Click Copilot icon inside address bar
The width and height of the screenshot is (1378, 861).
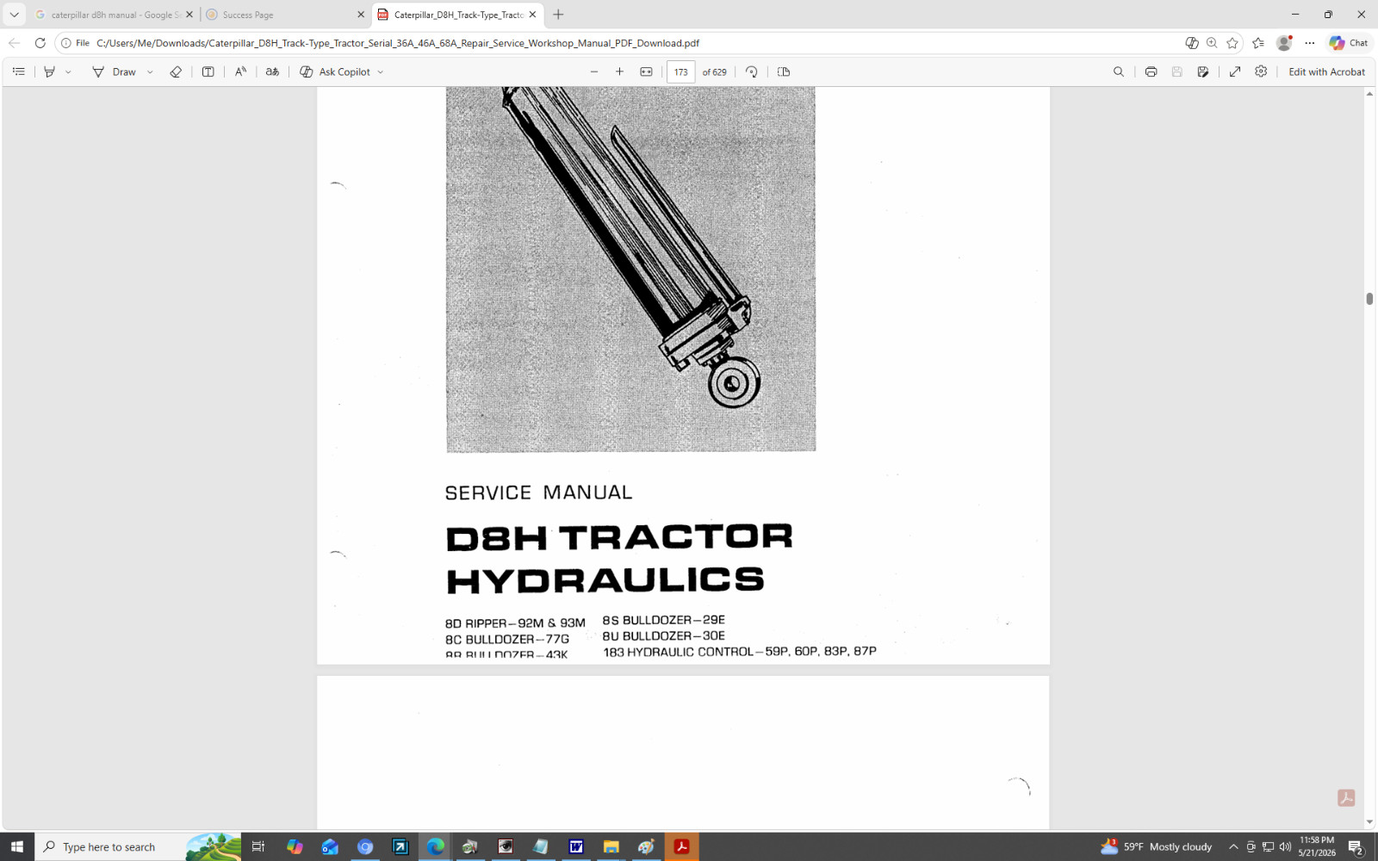coord(1192,43)
